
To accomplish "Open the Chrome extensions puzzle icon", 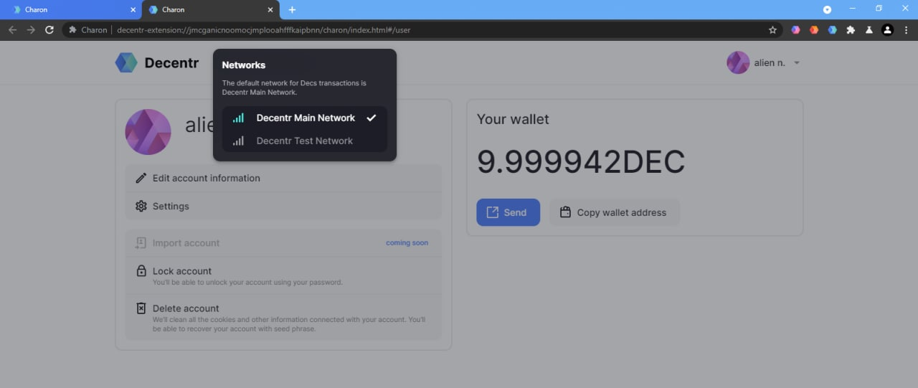I will click(x=851, y=30).
